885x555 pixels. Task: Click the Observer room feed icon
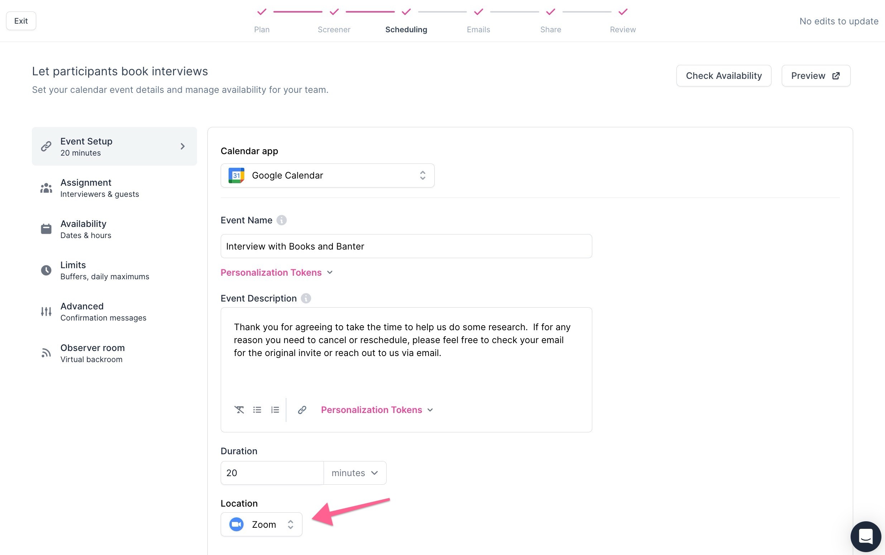tap(46, 353)
